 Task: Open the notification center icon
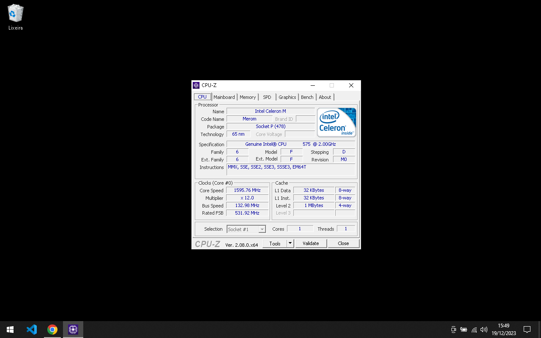coord(527,330)
